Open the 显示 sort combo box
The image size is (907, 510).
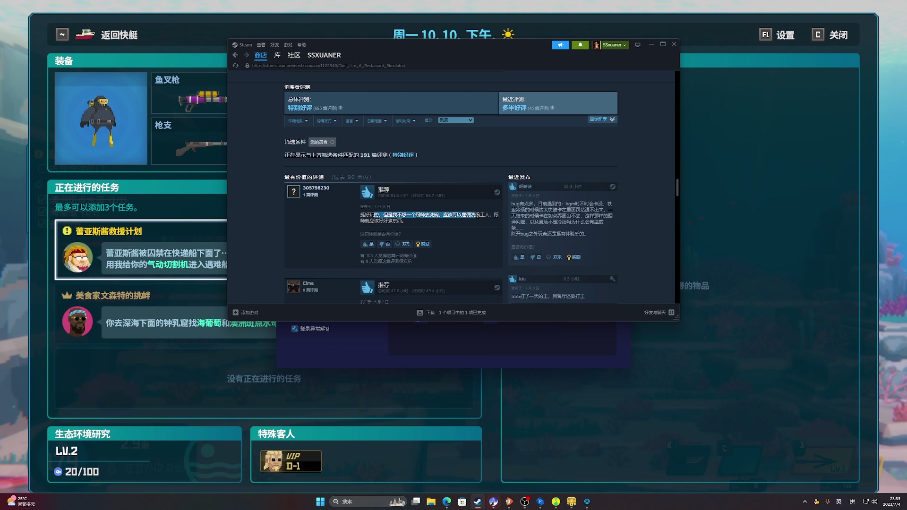pos(455,120)
